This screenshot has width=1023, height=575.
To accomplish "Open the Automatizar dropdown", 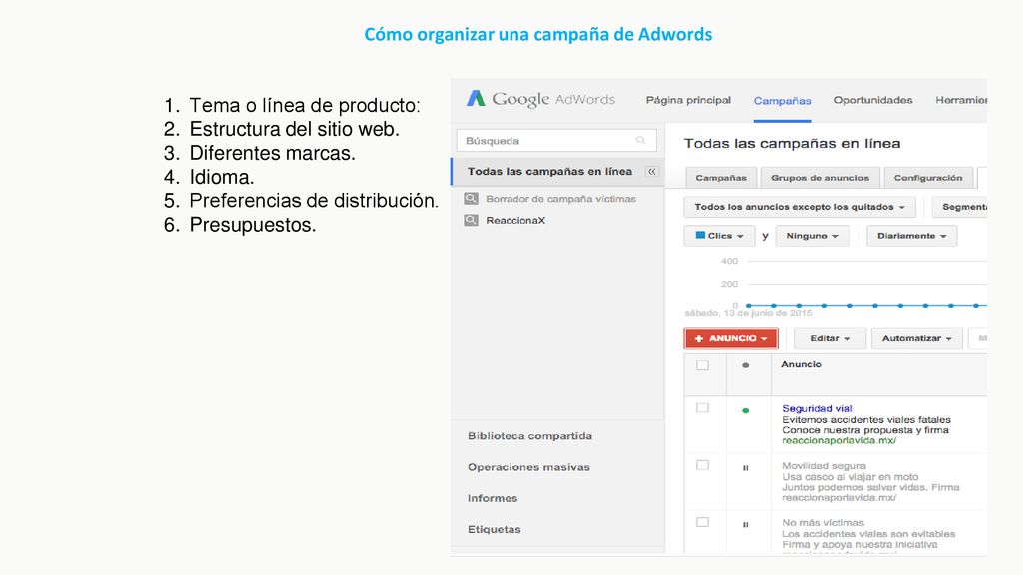I will (917, 338).
